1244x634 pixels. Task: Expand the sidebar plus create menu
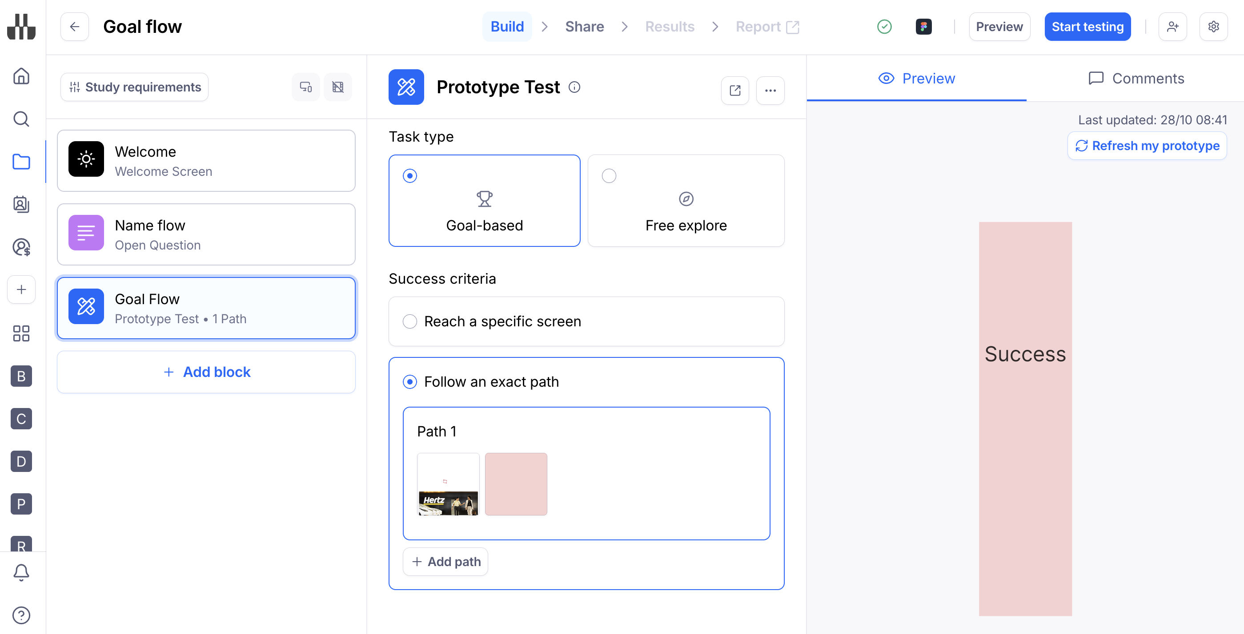coord(21,289)
